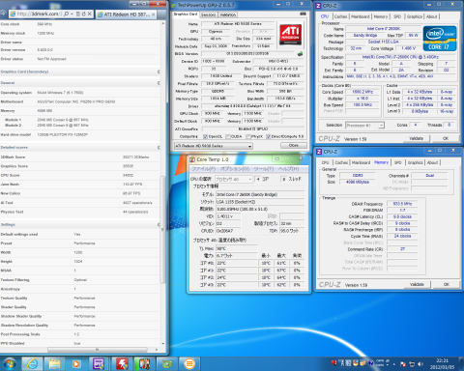Click the Core Temp title bar icon
The width and height of the screenshot is (464, 371).
click(192, 159)
